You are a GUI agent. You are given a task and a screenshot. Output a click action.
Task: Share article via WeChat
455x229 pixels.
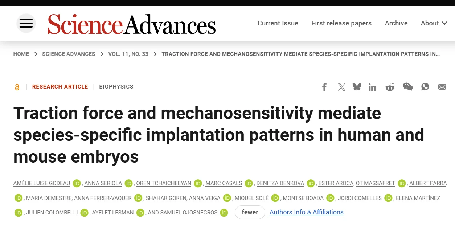click(408, 87)
